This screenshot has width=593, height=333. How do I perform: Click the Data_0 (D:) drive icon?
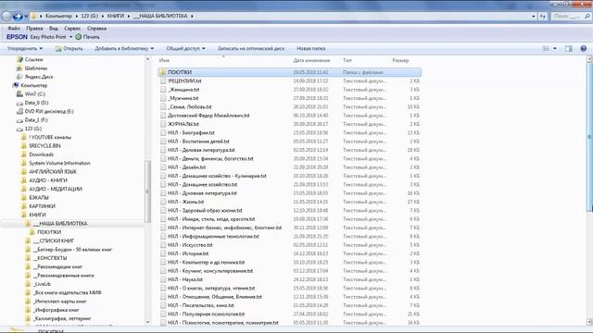click(x=19, y=103)
